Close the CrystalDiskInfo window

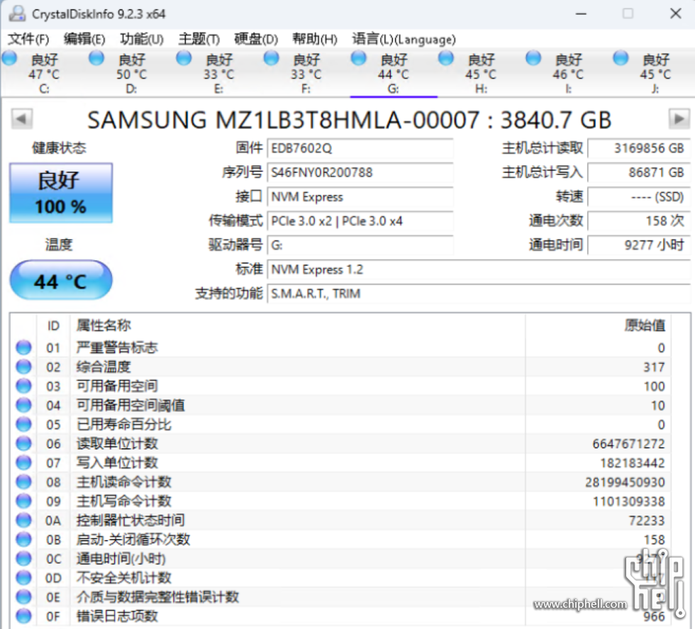point(675,13)
